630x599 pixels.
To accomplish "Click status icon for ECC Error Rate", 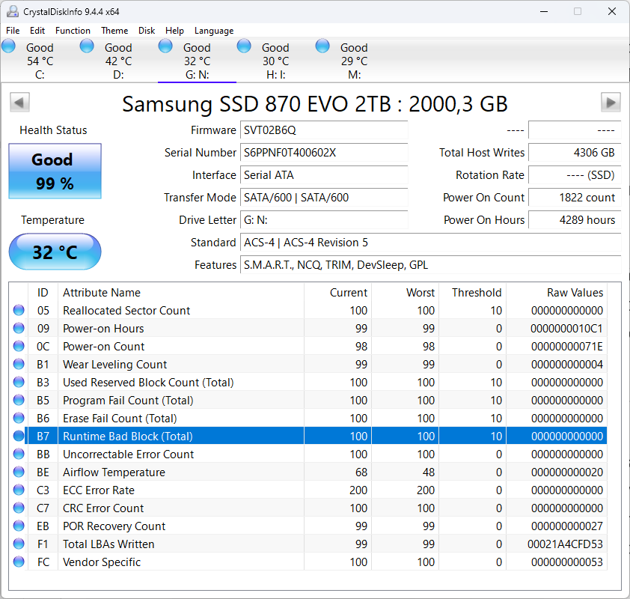I will (19, 490).
